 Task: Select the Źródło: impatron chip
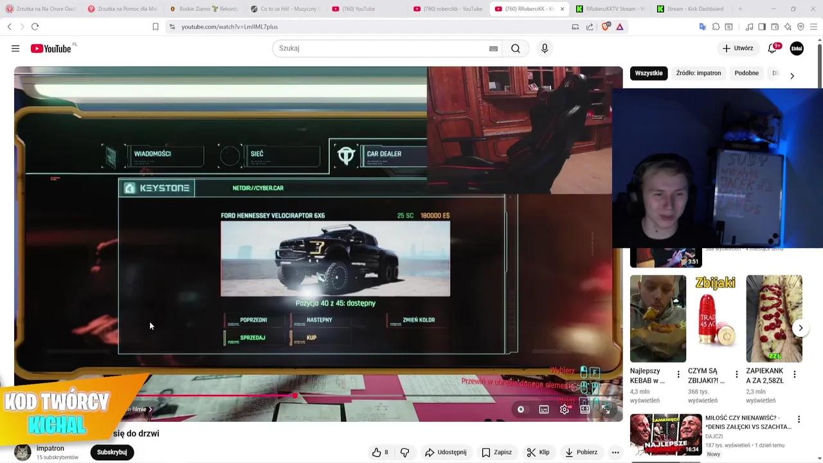698,73
